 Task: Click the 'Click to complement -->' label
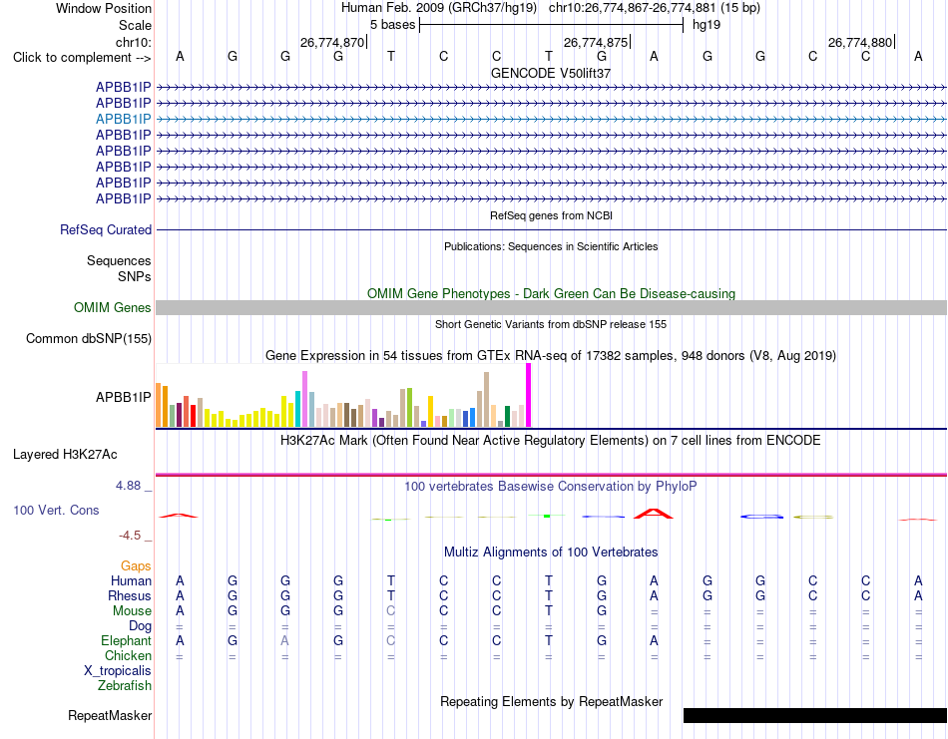(x=82, y=58)
